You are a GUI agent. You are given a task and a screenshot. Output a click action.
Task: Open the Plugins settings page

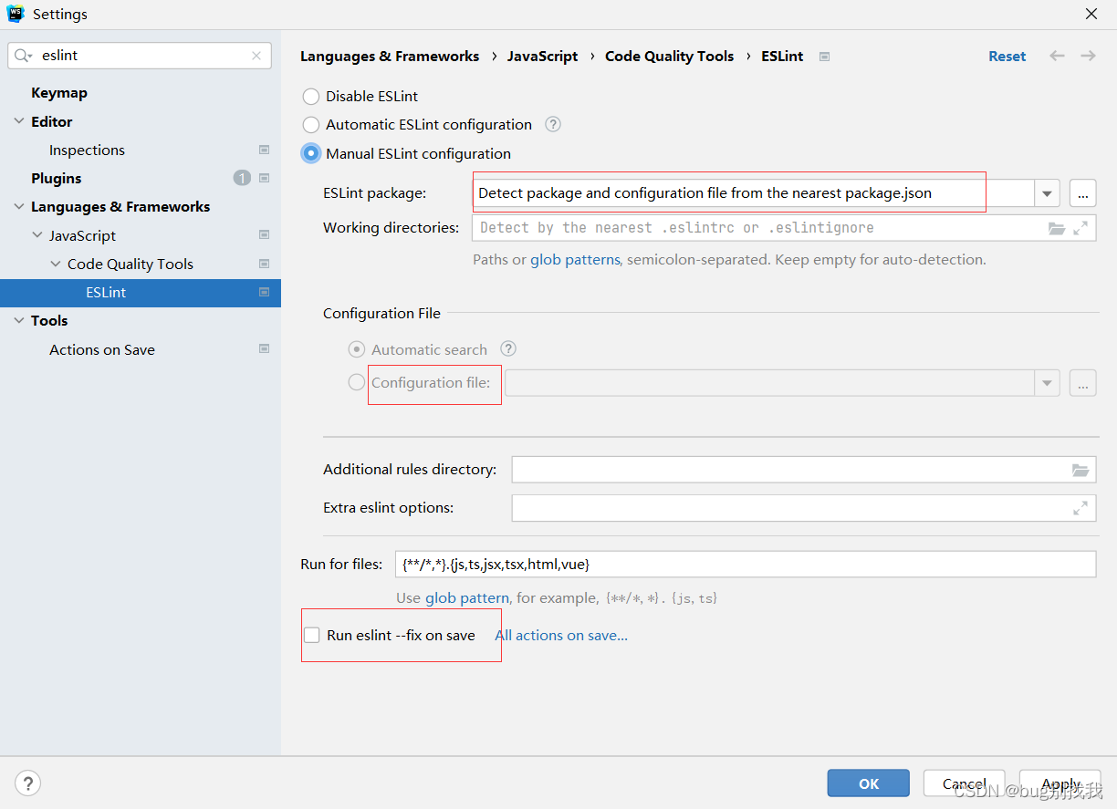[57, 178]
